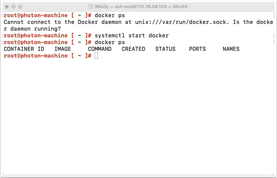Screen dimensions: 277x178
Task: Click the 'PORTS' column header text
Action: (x=197, y=49)
